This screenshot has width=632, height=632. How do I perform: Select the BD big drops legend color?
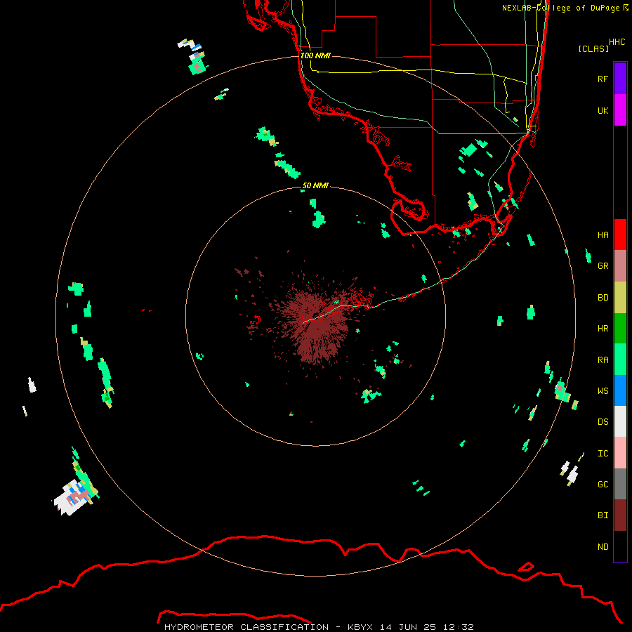tap(620, 298)
